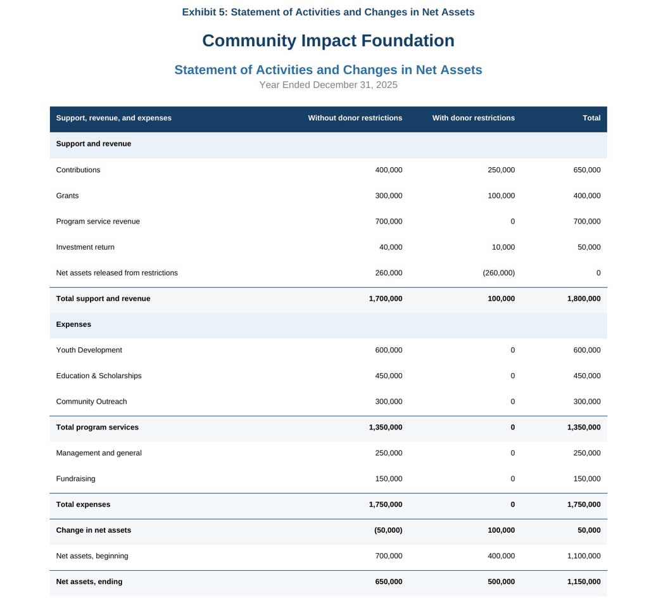This screenshot has height=598, width=656.
Task: Click the 'Management and general' label
Action: (x=99, y=453)
